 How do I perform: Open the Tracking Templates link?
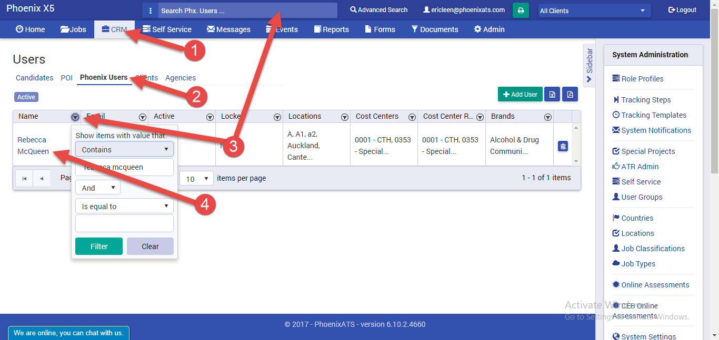[650, 115]
